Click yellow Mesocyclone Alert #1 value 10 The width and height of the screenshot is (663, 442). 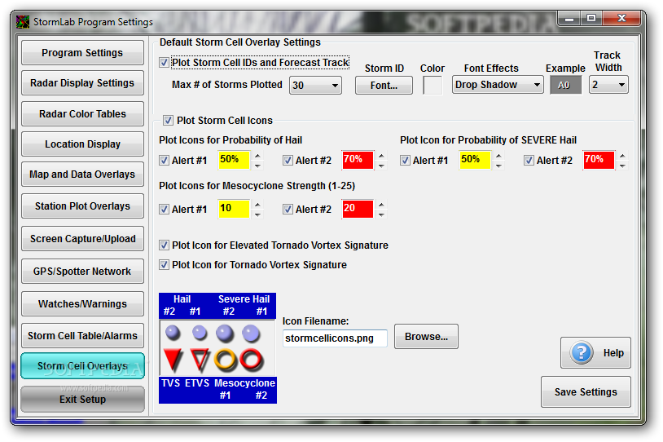(234, 209)
